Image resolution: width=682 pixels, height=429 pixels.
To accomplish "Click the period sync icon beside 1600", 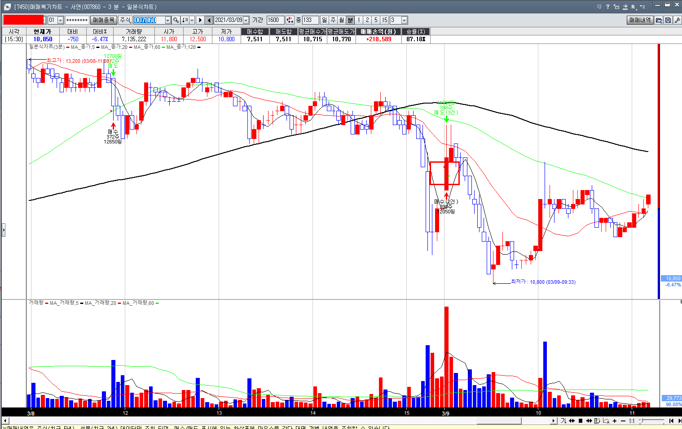I will point(290,20).
